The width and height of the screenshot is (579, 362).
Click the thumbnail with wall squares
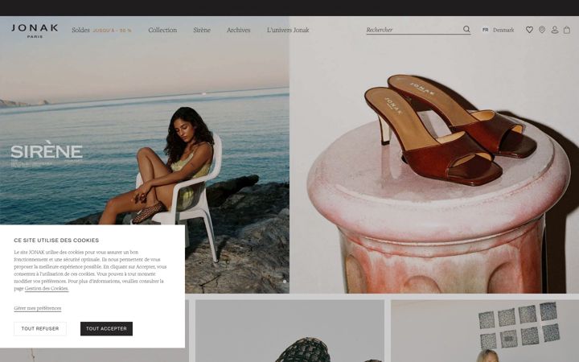(x=485, y=331)
